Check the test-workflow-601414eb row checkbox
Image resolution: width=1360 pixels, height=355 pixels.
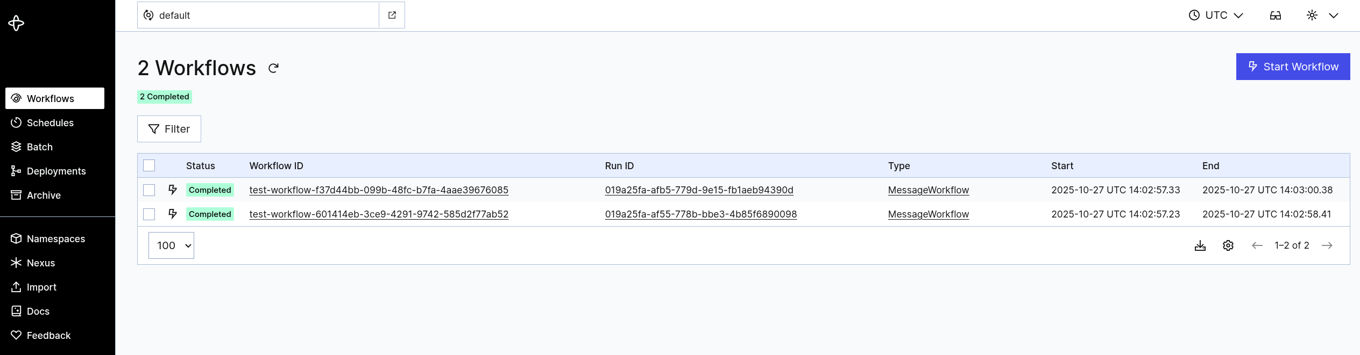pos(149,214)
